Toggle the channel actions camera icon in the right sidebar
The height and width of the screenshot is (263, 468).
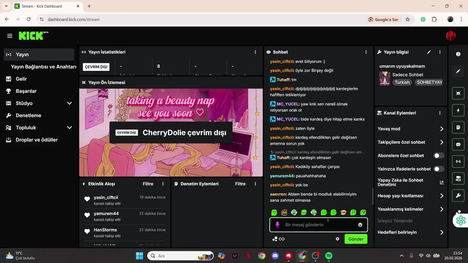click(458, 179)
